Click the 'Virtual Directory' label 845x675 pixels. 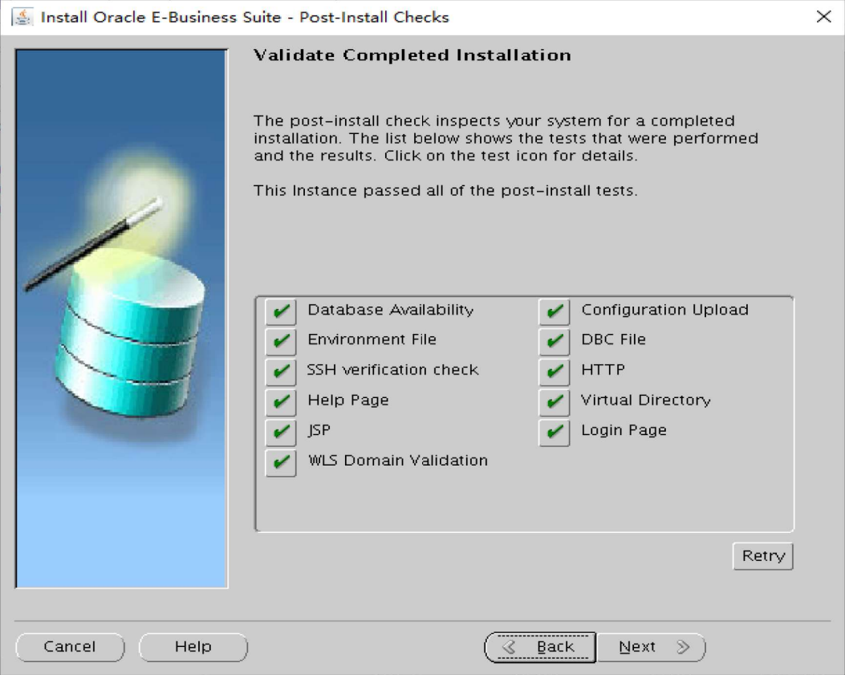coord(646,401)
